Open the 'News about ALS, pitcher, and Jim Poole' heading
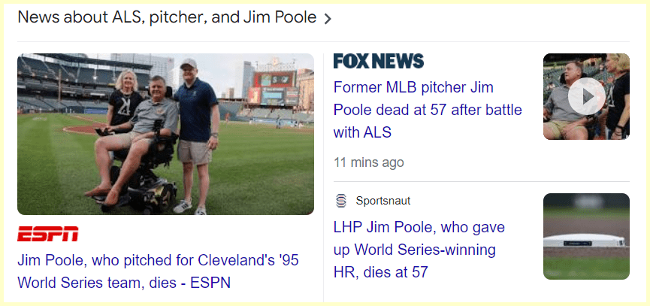Image resolution: width=650 pixels, height=306 pixels. [167, 17]
